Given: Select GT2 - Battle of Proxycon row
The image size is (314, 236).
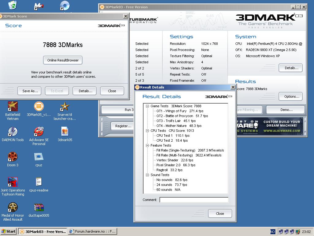Looking at the screenshot, I should [182, 116].
